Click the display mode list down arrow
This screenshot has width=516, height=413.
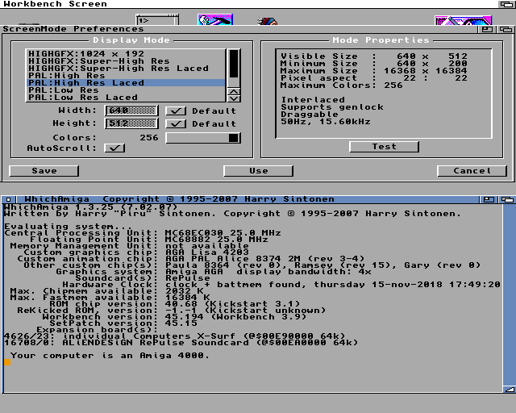click(234, 97)
